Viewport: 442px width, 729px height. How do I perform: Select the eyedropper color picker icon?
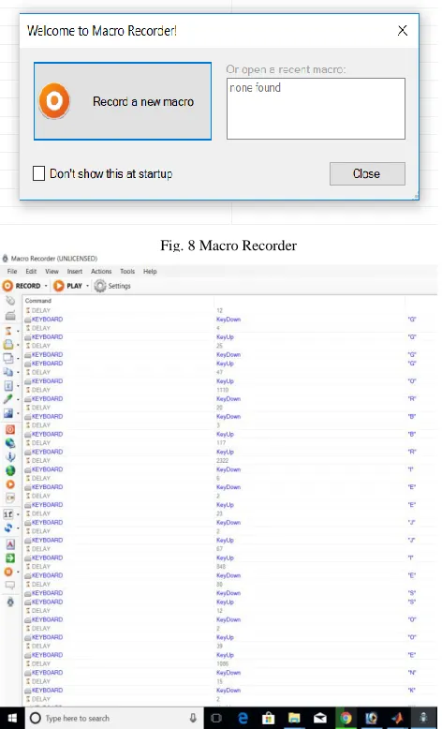(8, 399)
